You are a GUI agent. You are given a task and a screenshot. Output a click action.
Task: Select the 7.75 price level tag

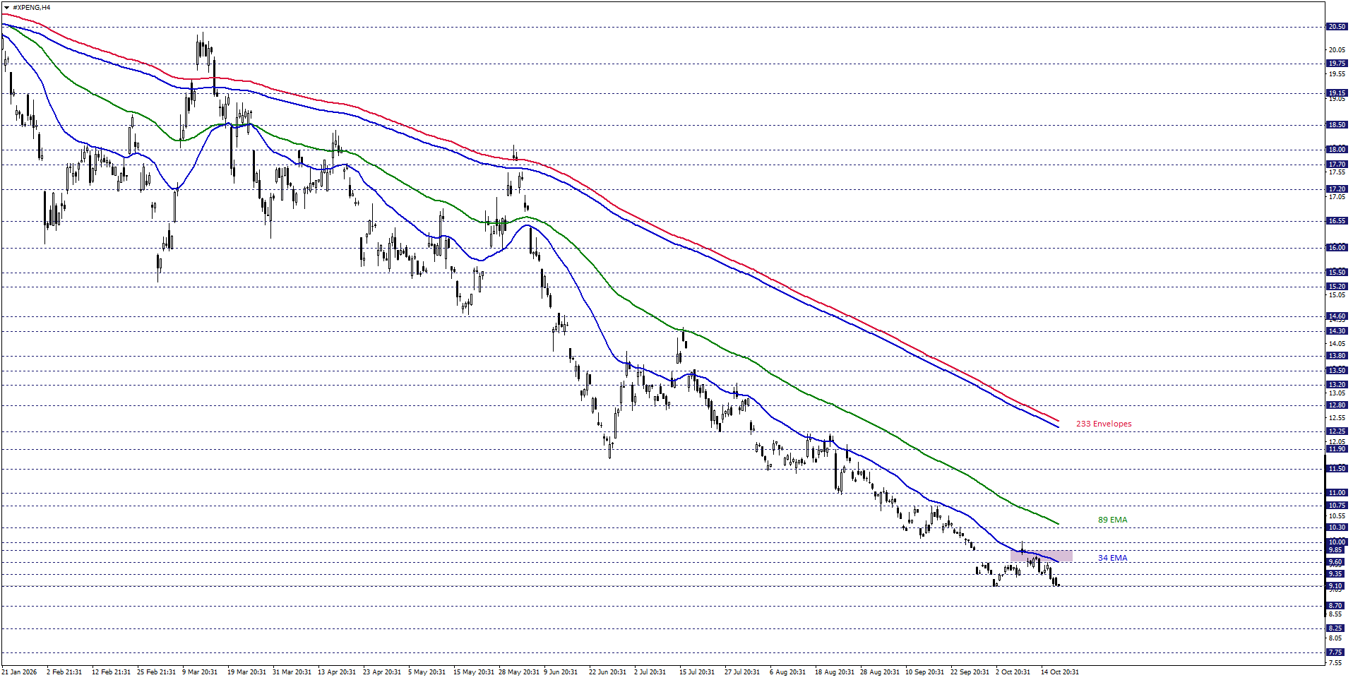coord(1337,652)
